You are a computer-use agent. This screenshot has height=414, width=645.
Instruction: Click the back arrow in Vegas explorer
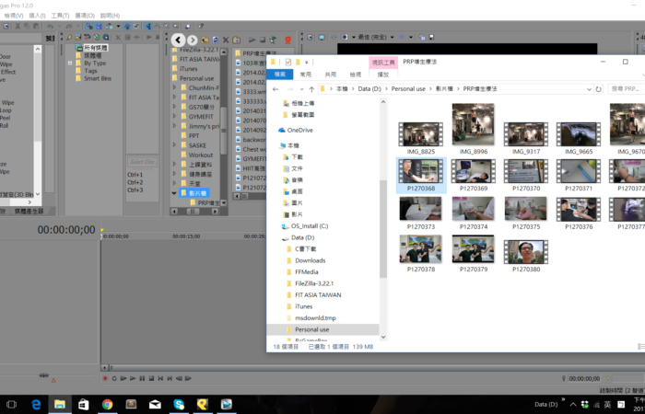[178, 40]
